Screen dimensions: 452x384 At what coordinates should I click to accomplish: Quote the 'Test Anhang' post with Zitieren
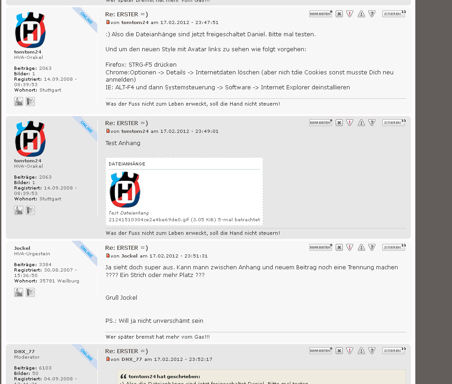coord(394,122)
